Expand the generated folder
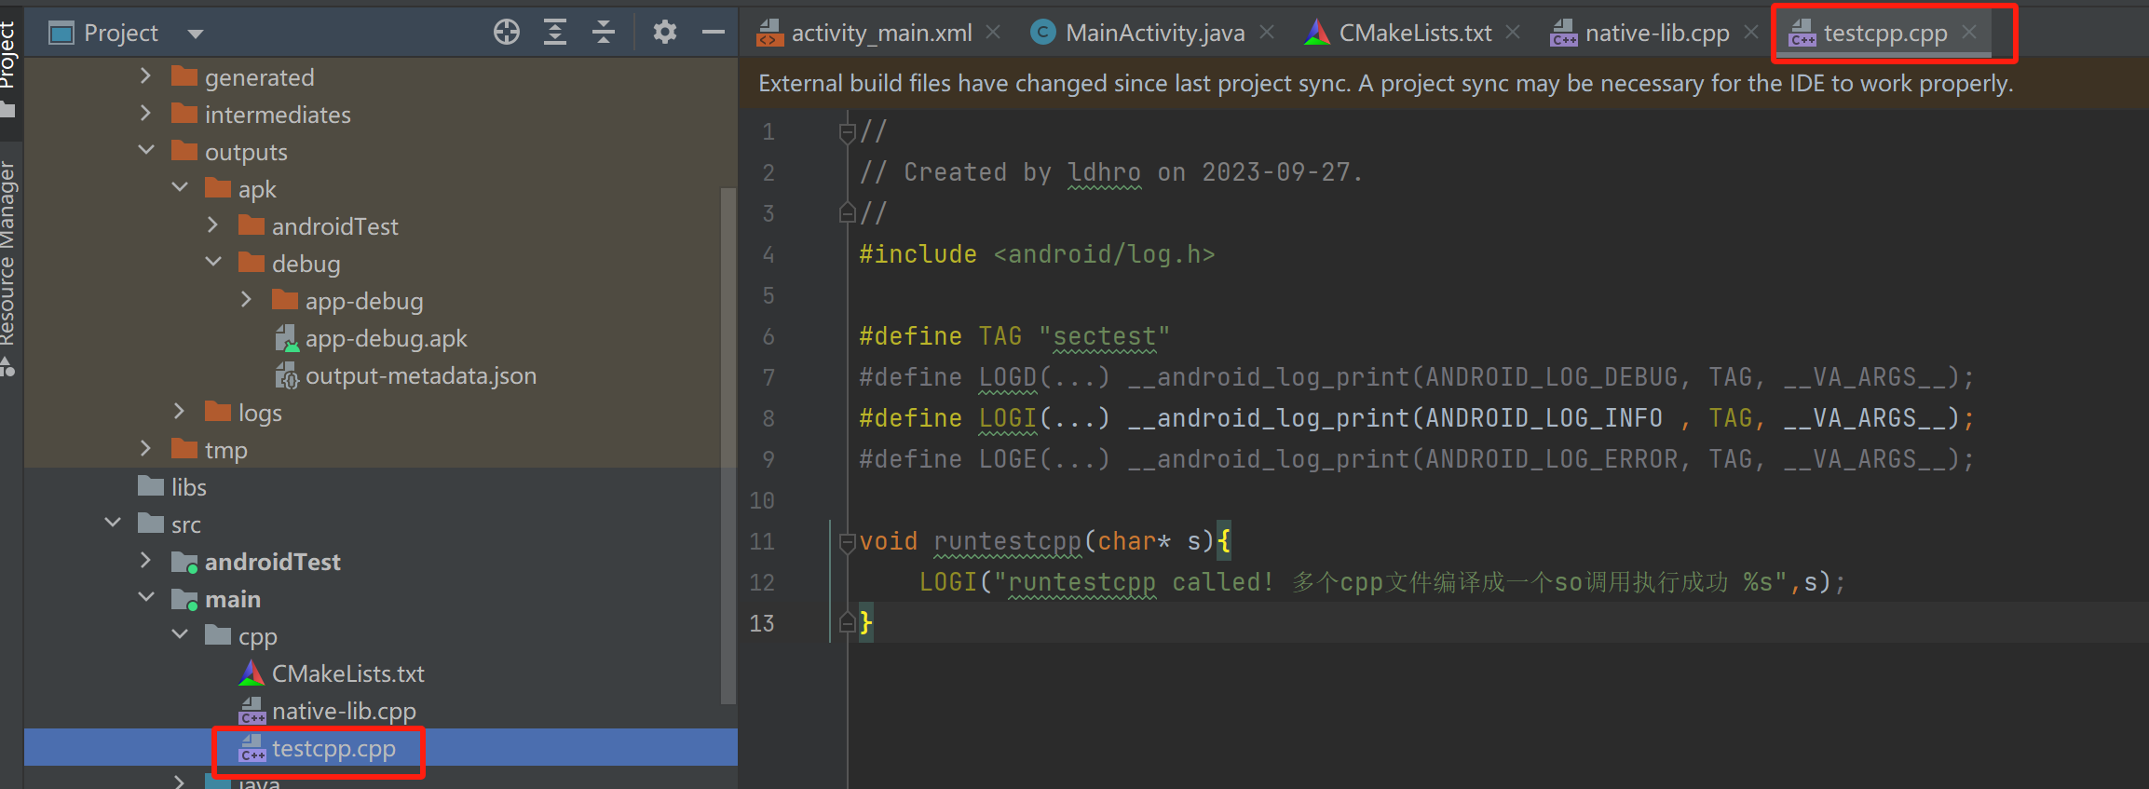Screen dimensions: 2149x789 click(x=145, y=76)
